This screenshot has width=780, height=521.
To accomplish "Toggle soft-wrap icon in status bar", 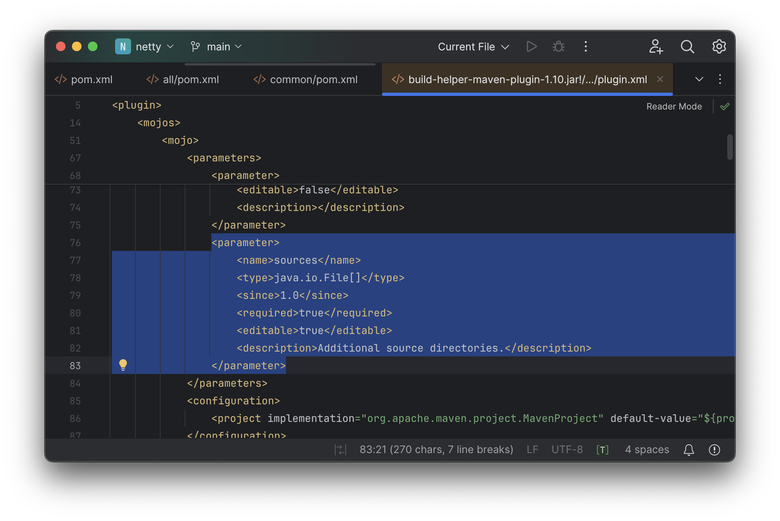I will (340, 449).
